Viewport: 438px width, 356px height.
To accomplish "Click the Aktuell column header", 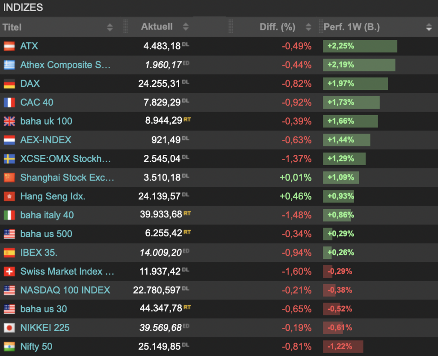I will pos(157,27).
